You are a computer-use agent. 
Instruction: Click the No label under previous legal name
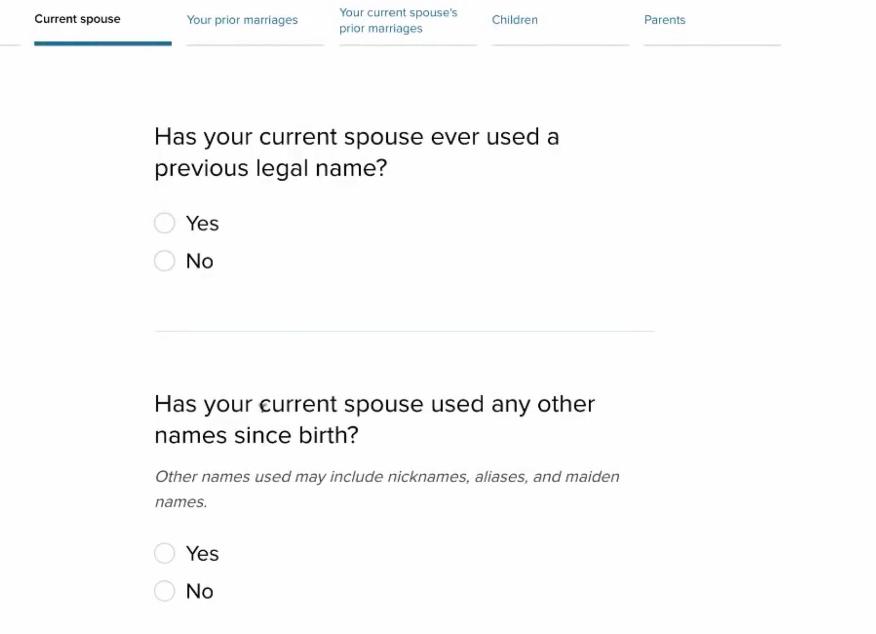point(199,261)
